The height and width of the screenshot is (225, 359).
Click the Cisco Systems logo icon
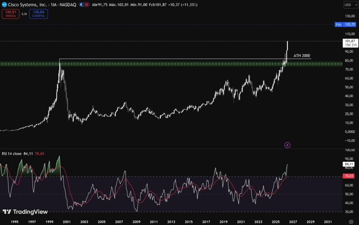tap(4, 5)
